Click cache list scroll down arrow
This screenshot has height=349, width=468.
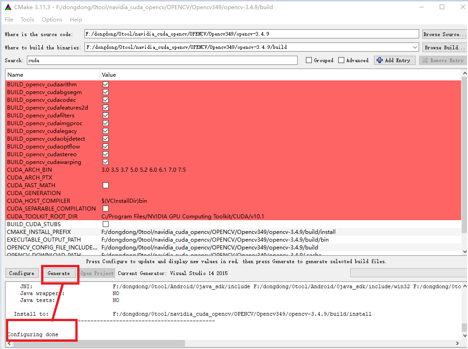464,252
